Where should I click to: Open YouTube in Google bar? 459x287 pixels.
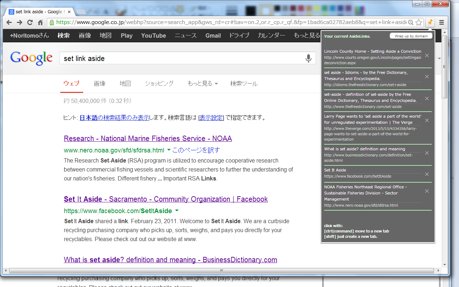153,36
